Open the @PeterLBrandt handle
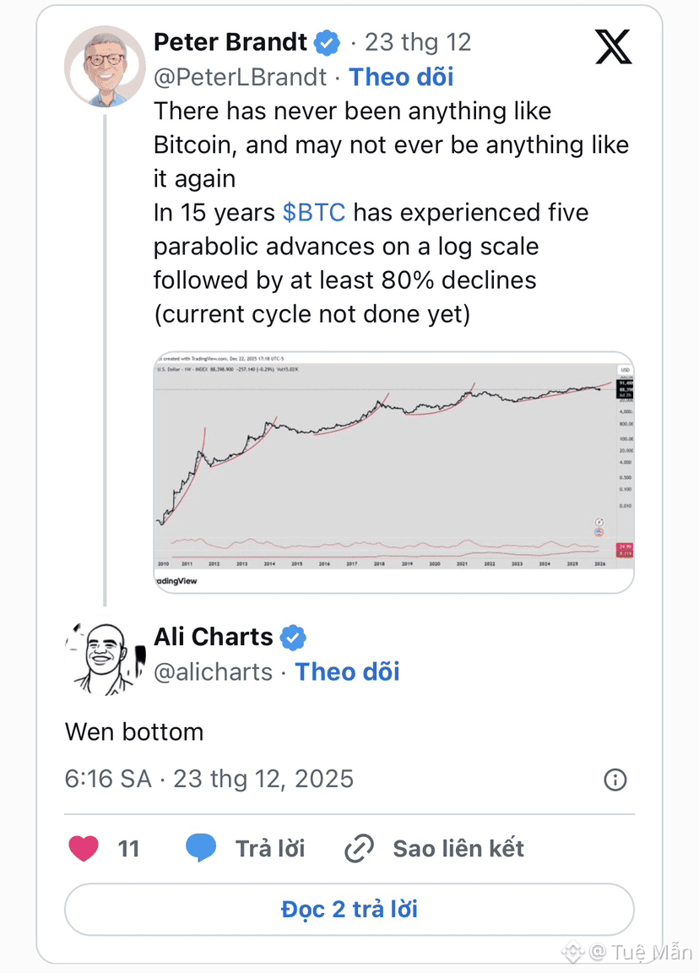 pyautogui.click(x=241, y=77)
